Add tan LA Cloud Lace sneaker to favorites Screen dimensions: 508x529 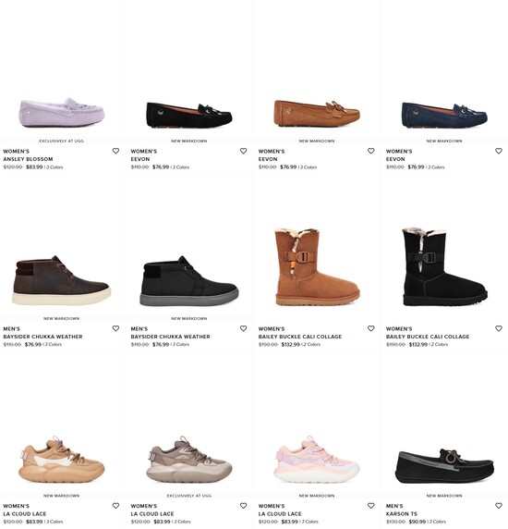(x=115, y=506)
